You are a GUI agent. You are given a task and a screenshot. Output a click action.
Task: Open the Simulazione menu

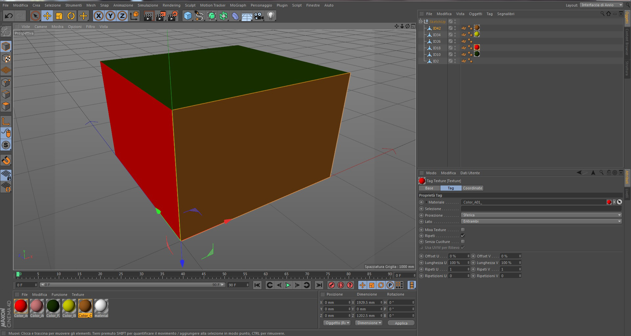(148, 5)
